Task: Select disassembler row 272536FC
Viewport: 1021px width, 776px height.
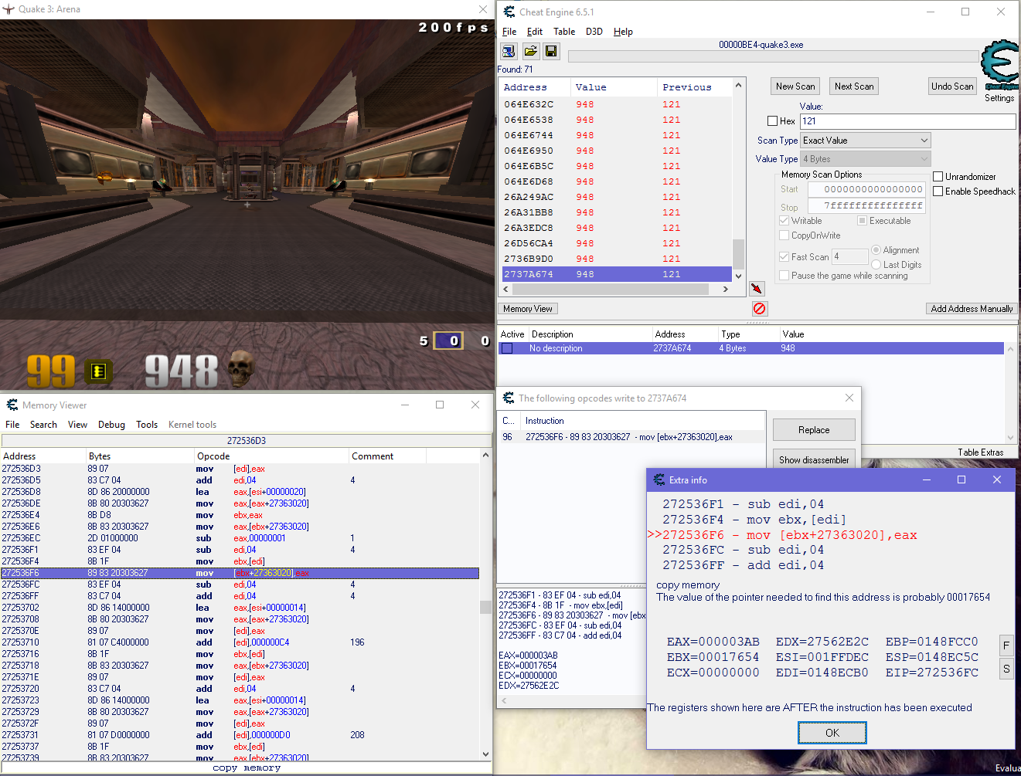Action: 240,585
